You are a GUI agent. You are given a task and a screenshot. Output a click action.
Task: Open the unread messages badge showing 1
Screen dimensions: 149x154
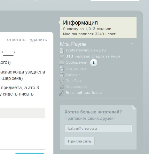tap(94, 63)
